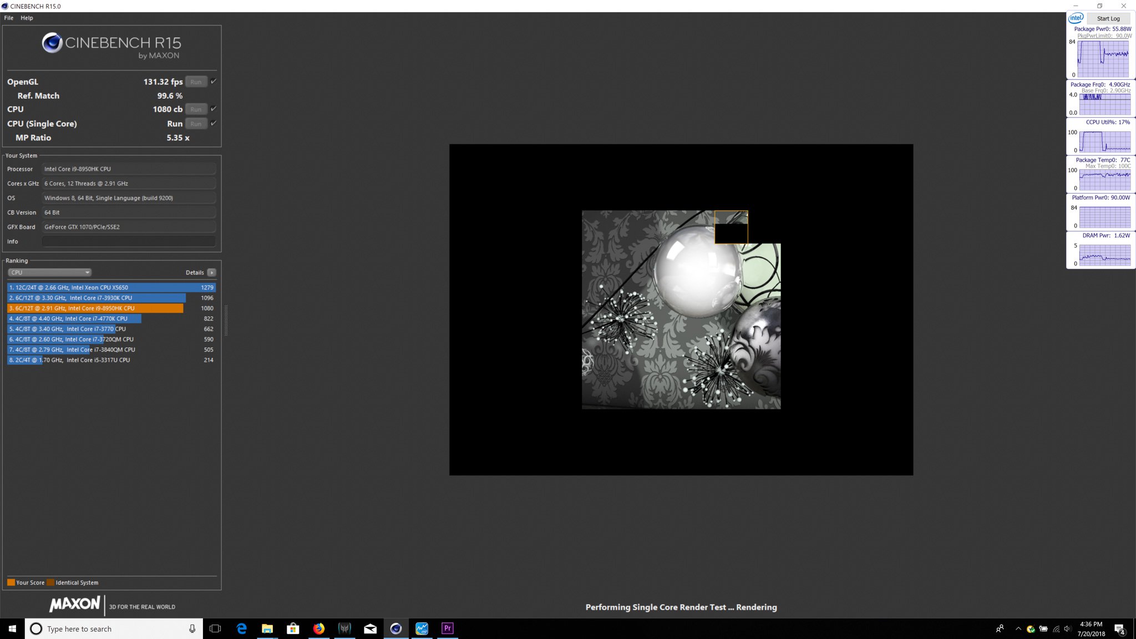Select ranking entry Intel Xeon CPU X5650
This screenshot has height=639, width=1136.
111,287
